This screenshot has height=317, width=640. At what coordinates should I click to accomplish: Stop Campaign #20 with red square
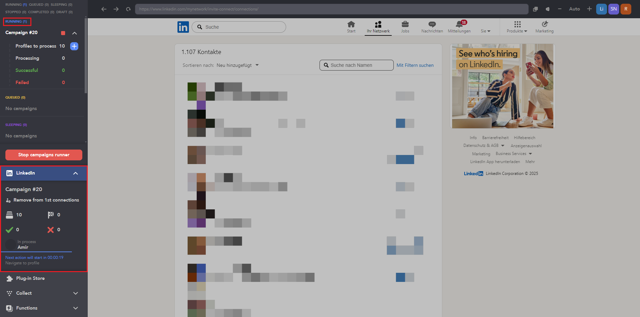[x=63, y=33]
